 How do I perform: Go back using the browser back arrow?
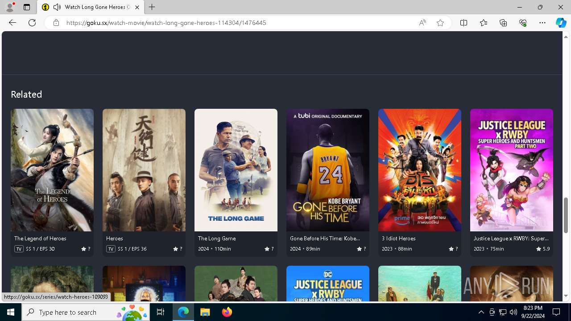pyautogui.click(x=12, y=23)
